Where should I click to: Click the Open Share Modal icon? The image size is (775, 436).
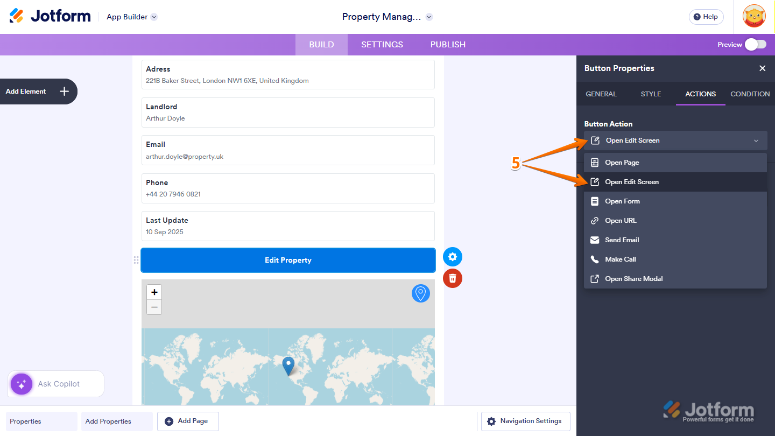point(594,278)
